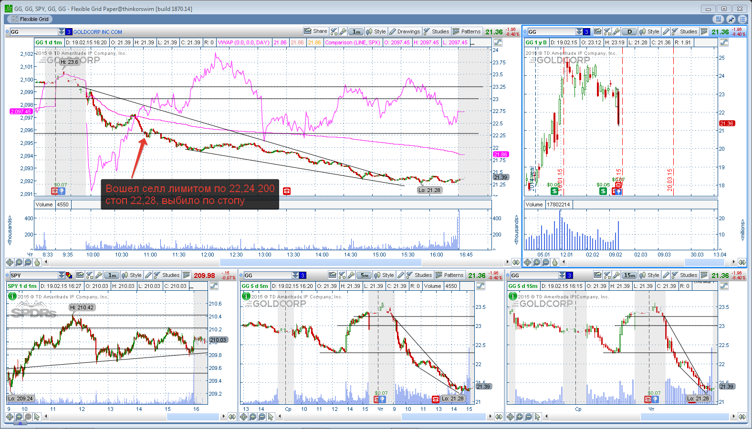Click share icon on SPY chart
This screenshot has width=752, height=429.
(80, 275)
